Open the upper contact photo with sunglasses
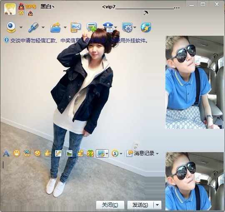This screenshot has width=225, height=212. coord(195,82)
